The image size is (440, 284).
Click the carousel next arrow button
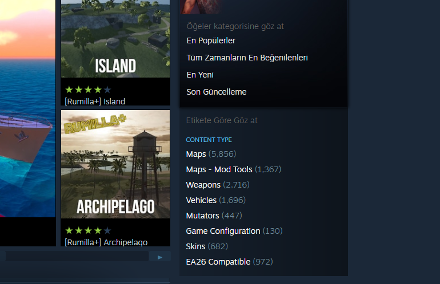click(160, 257)
